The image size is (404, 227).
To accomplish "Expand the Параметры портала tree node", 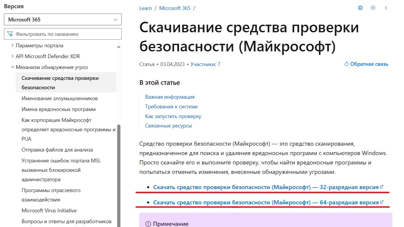I will tap(13, 46).
